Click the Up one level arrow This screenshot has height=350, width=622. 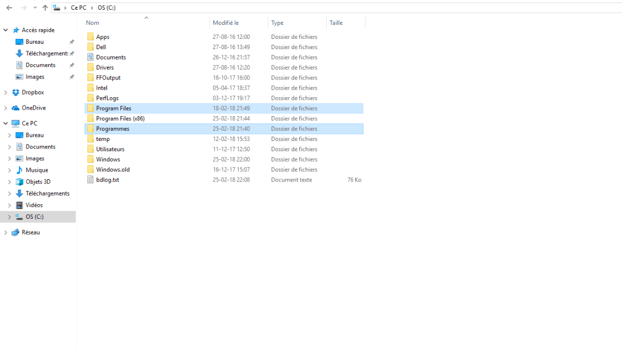(45, 8)
